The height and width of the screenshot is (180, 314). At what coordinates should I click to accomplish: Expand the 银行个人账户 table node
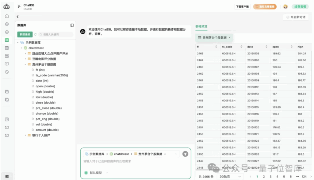25,135
